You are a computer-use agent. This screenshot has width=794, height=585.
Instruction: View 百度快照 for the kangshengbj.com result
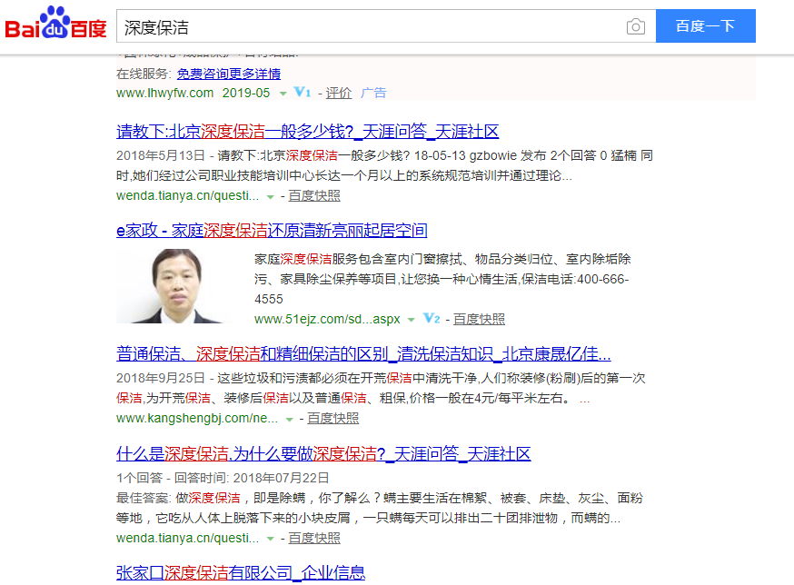(x=332, y=418)
